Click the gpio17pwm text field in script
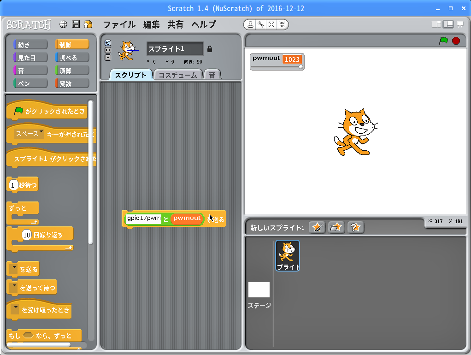 pos(144,218)
